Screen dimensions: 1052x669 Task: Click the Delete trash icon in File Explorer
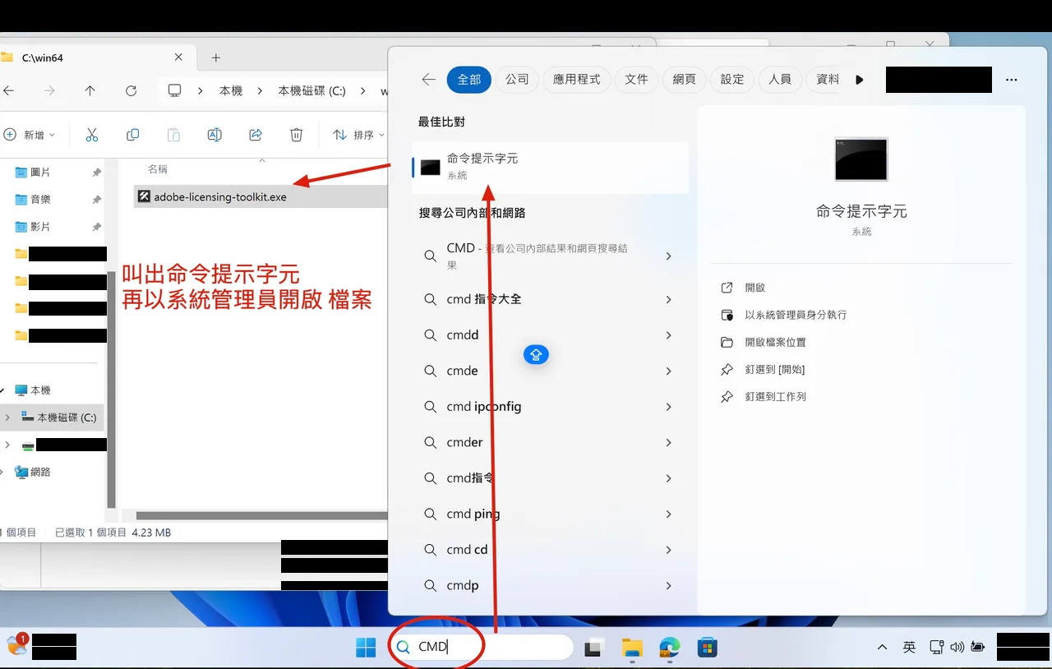pyautogui.click(x=297, y=135)
